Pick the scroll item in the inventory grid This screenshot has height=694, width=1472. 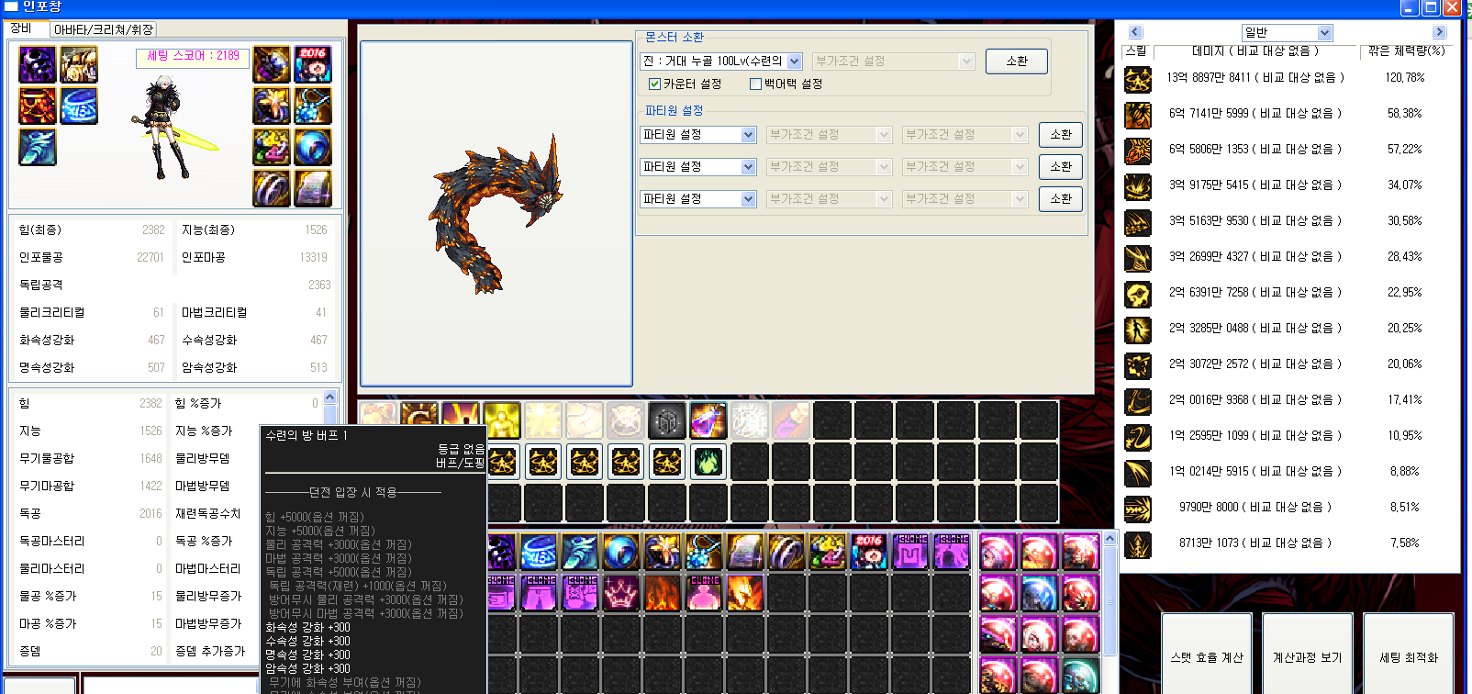coord(745,552)
